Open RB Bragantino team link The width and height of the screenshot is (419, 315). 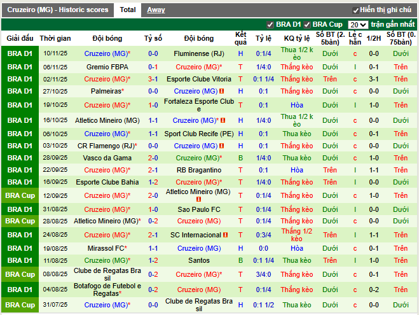click(199, 170)
